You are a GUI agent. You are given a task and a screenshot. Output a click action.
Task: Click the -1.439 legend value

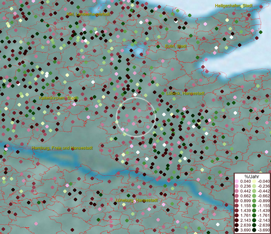[x=264, y=211]
